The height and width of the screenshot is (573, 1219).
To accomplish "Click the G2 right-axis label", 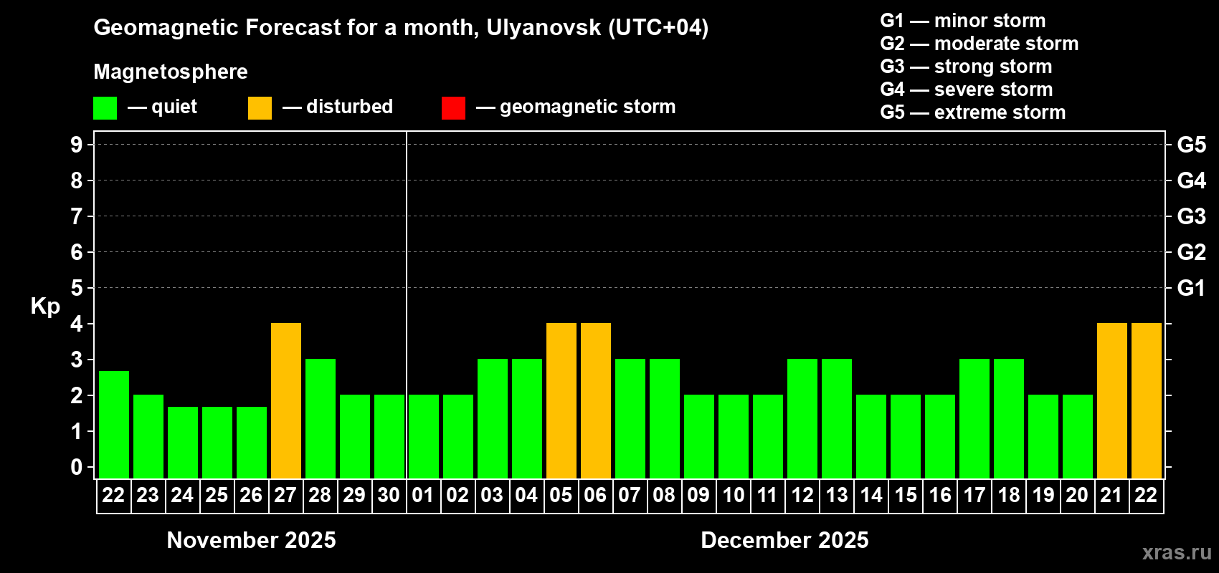I will [x=1192, y=252].
